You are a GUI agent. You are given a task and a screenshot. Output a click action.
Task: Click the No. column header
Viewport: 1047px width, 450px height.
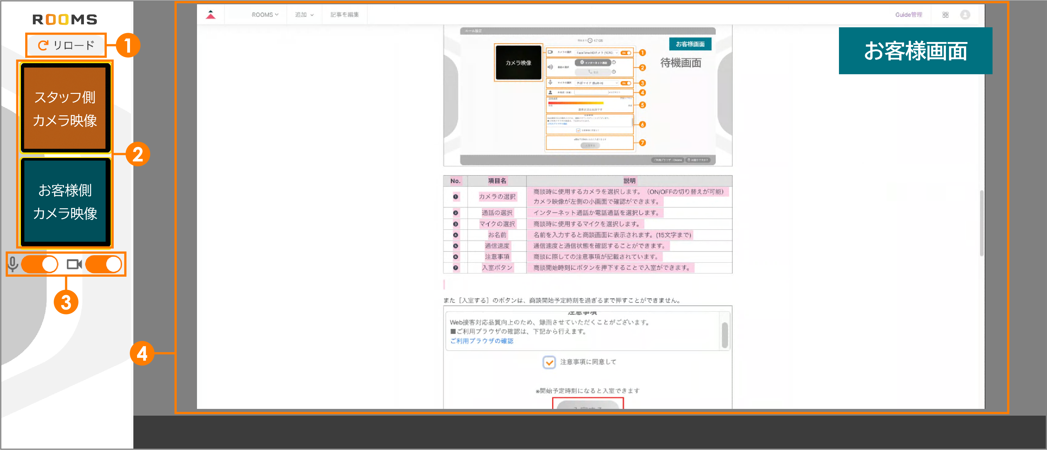coord(455,181)
